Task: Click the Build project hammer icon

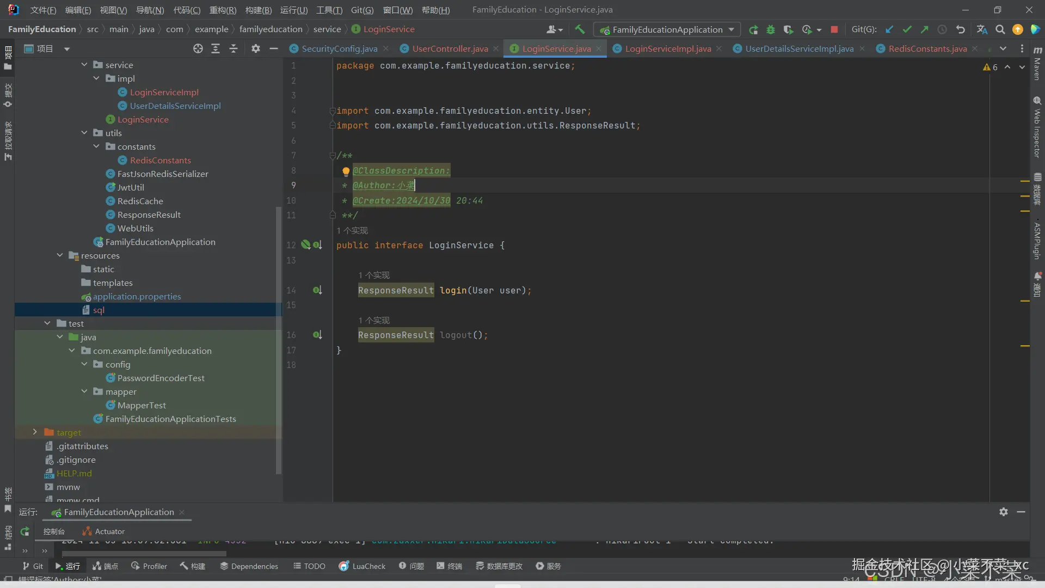Action: pos(580,29)
